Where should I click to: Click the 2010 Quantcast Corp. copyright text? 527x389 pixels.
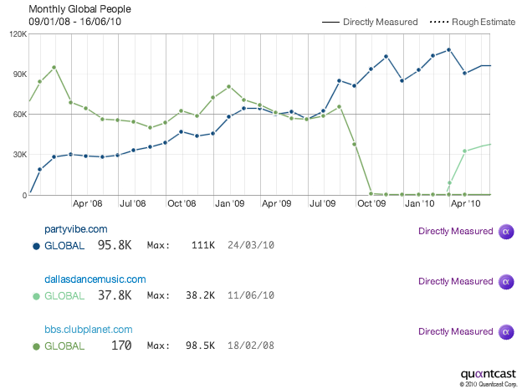click(489, 384)
